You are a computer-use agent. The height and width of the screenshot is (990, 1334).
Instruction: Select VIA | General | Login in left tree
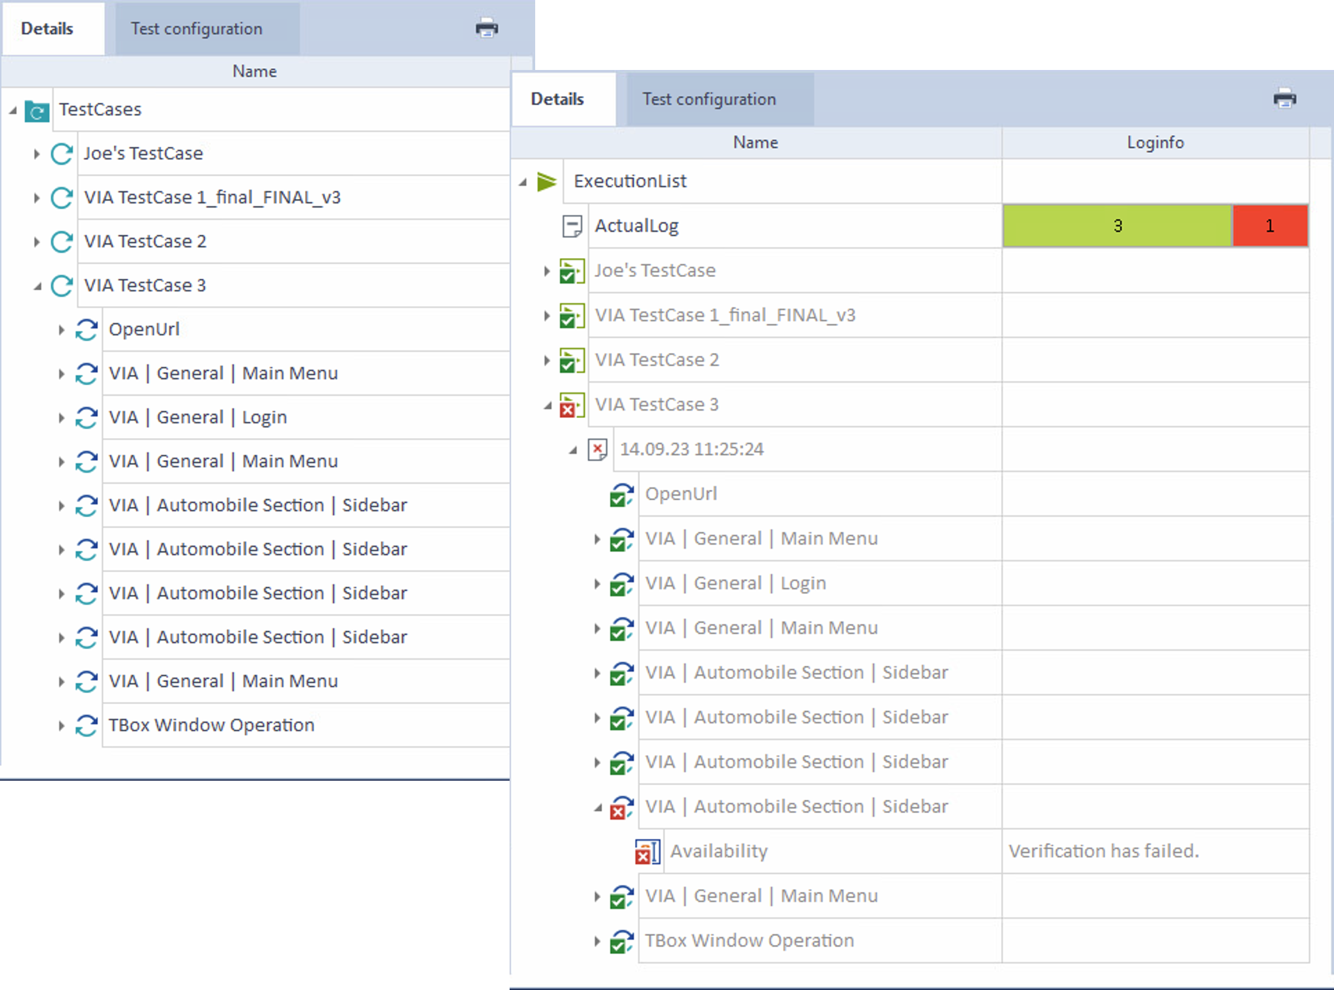point(197,417)
